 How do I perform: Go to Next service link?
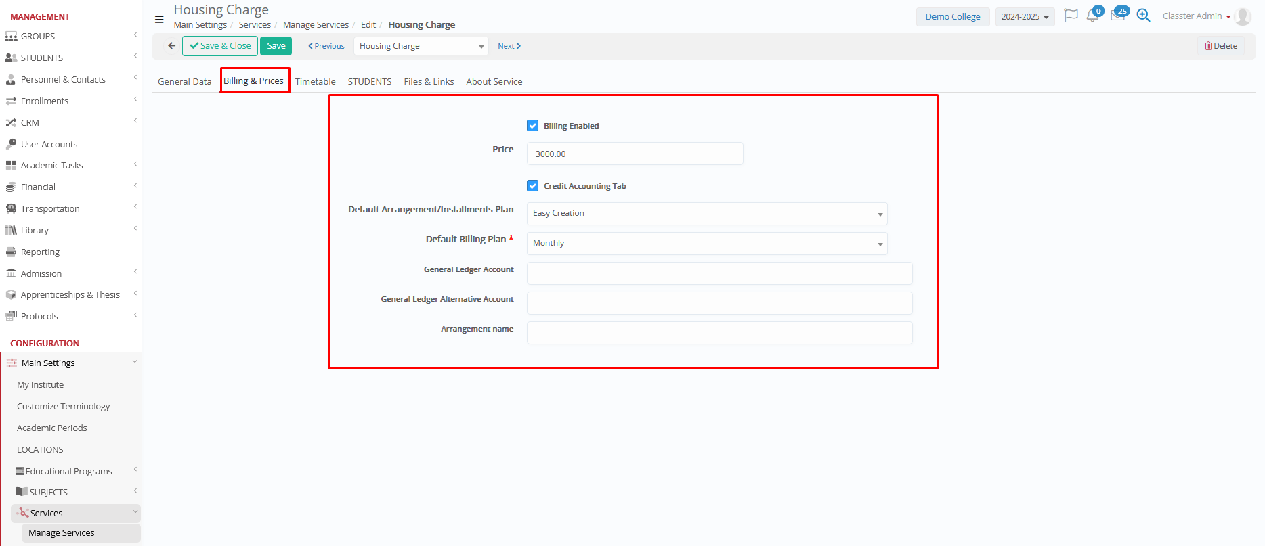pos(509,46)
